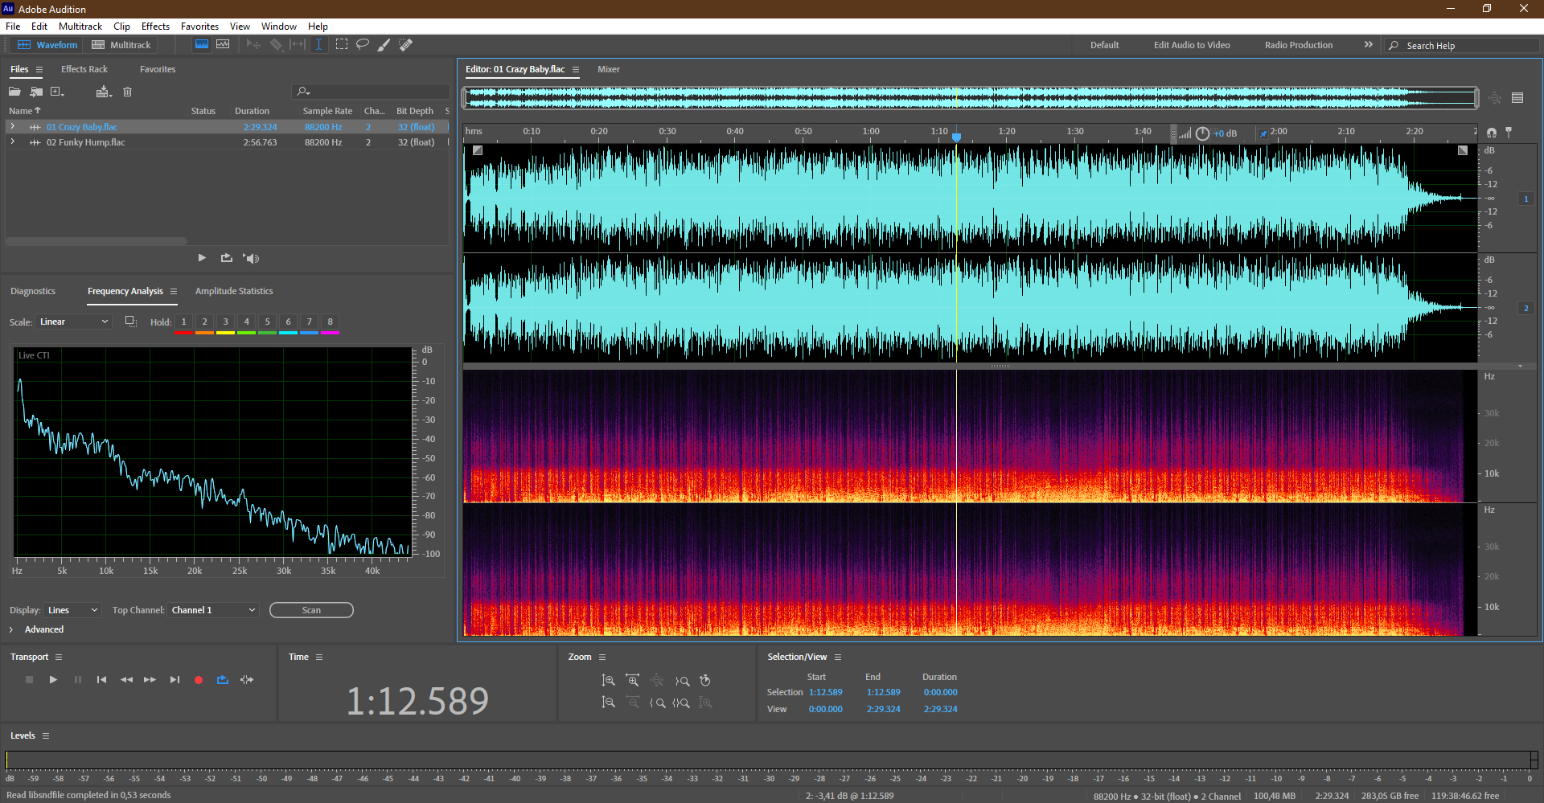Click the Scan button
This screenshot has width=1544, height=803.
(311, 610)
